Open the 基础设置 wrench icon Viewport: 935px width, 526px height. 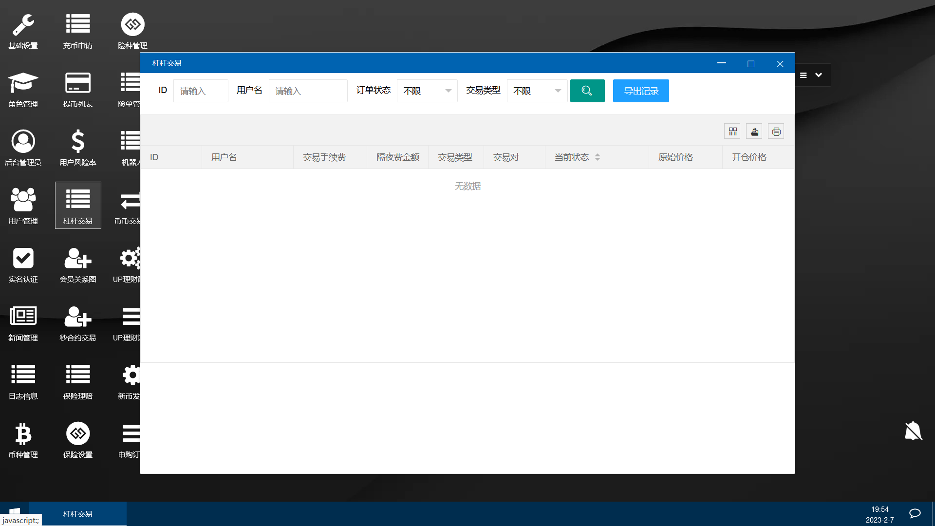pyautogui.click(x=23, y=25)
